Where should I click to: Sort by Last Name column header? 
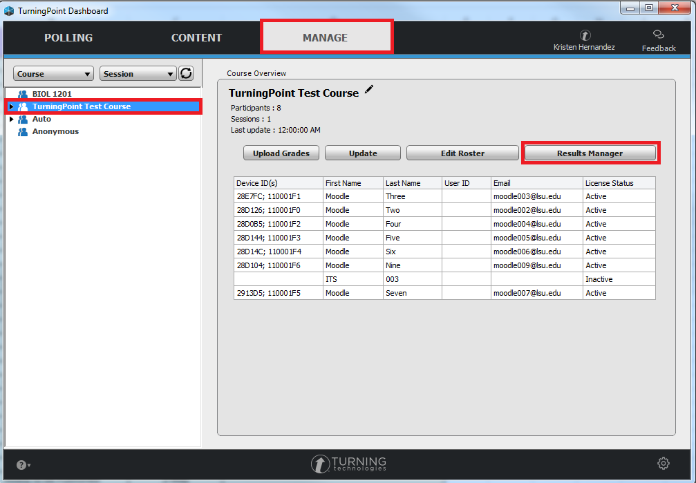(413, 183)
